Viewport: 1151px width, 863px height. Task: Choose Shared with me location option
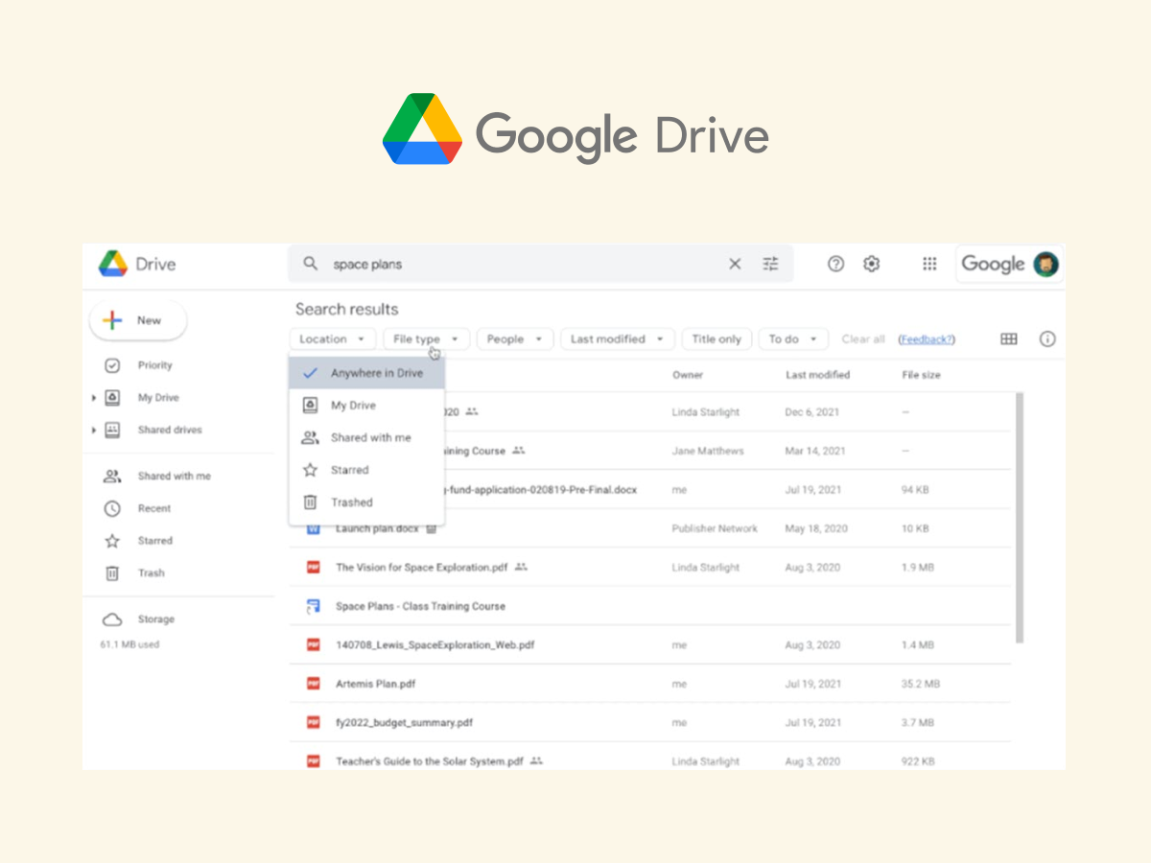pyautogui.click(x=370, y=437)
